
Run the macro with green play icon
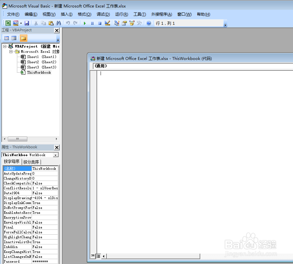(x=85, y=23)
